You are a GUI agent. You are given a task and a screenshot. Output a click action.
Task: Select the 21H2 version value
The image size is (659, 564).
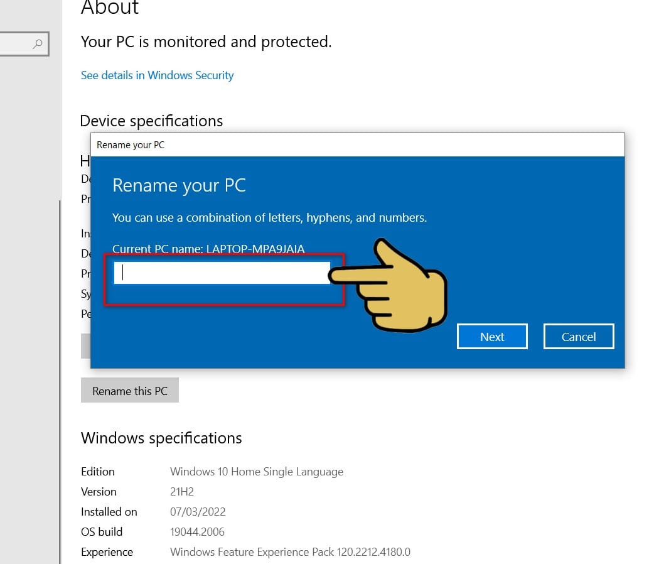[x=181, y=492]
